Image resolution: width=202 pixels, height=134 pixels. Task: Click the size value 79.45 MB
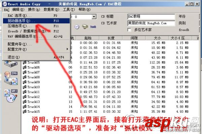click(x=158, y=77)
